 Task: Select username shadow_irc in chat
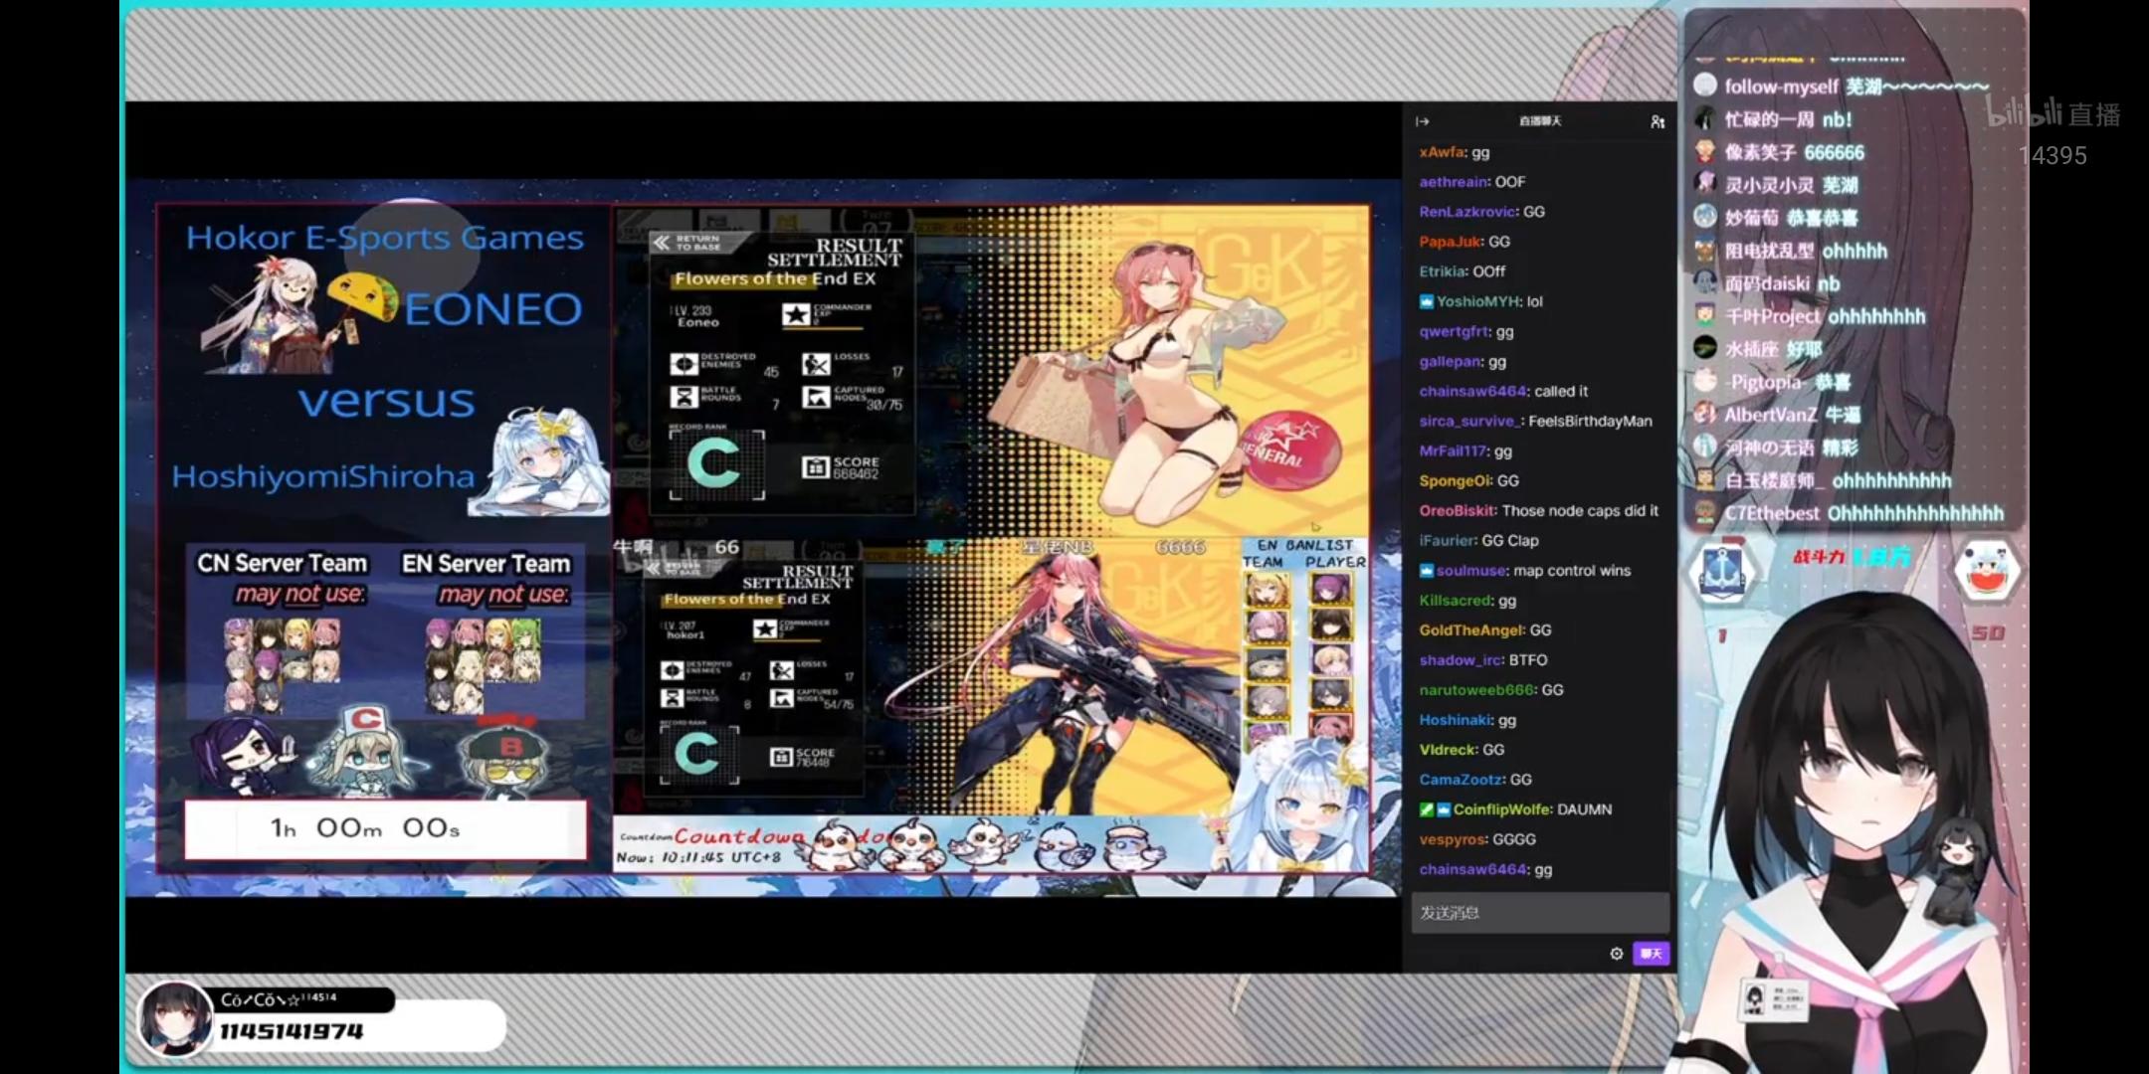tap(1460, 660)
